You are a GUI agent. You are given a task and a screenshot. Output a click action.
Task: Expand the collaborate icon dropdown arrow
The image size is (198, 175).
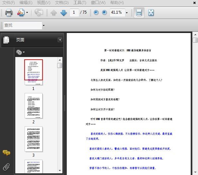click(x=27, y=13)
